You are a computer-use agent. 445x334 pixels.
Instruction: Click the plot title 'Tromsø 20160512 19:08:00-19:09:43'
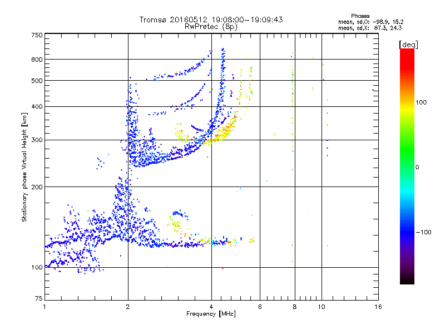211,19
